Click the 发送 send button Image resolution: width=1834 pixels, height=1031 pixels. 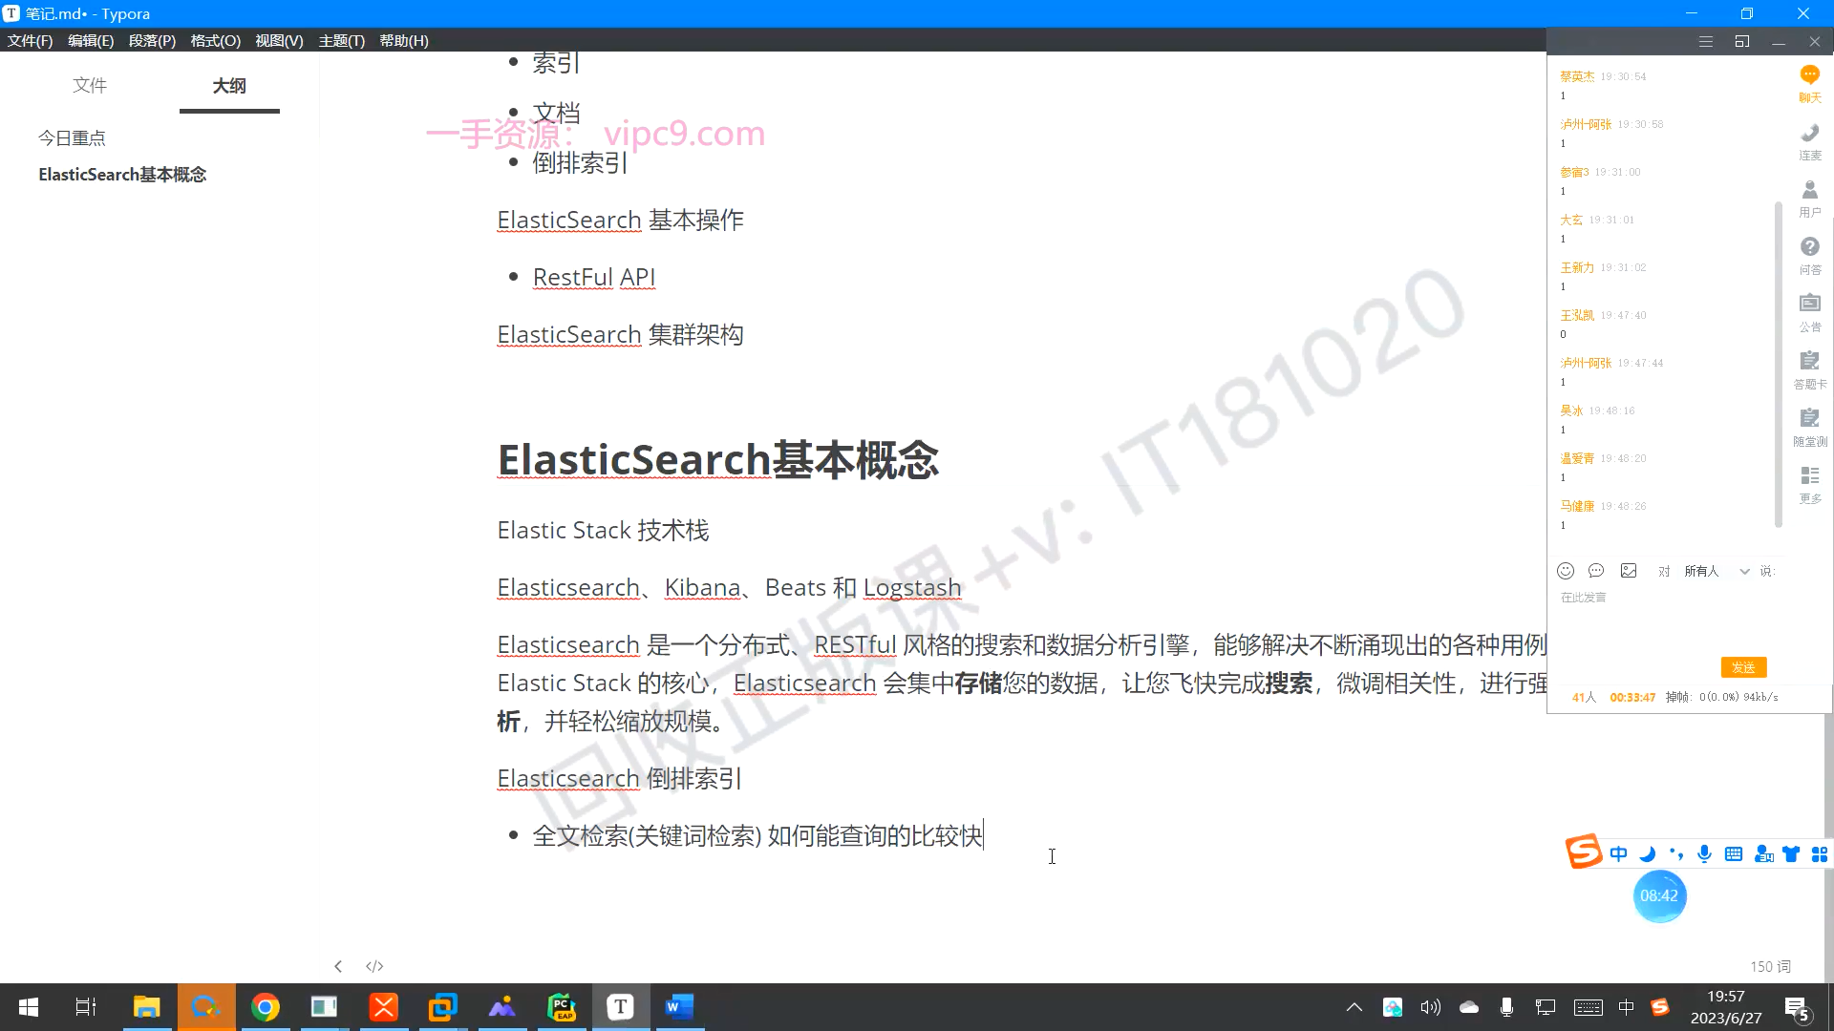point(1743,667)
